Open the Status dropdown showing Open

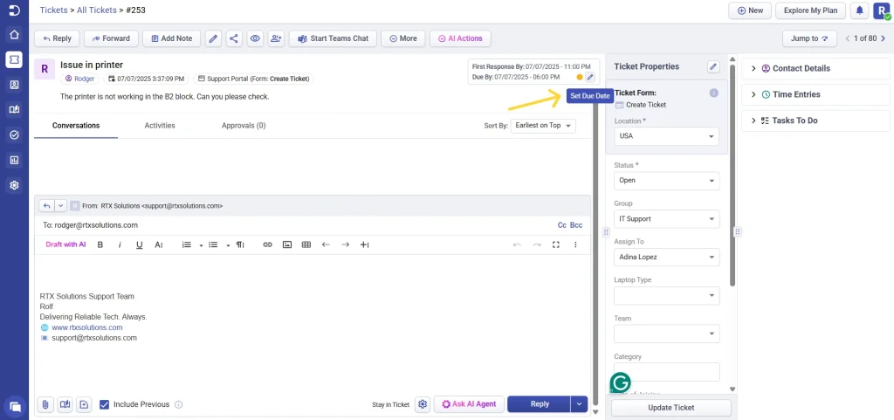click(x=666, y=180)
